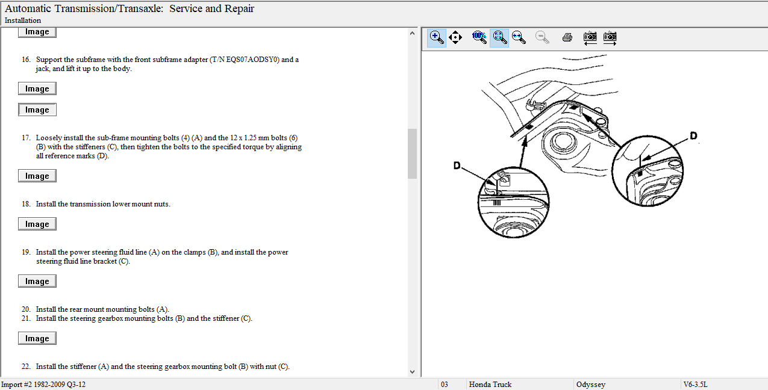Set the diagram zoom to 100%

[x=479, y=37]
